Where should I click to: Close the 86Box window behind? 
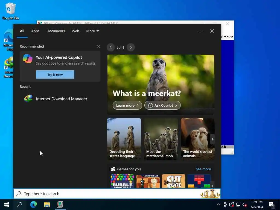227,24
